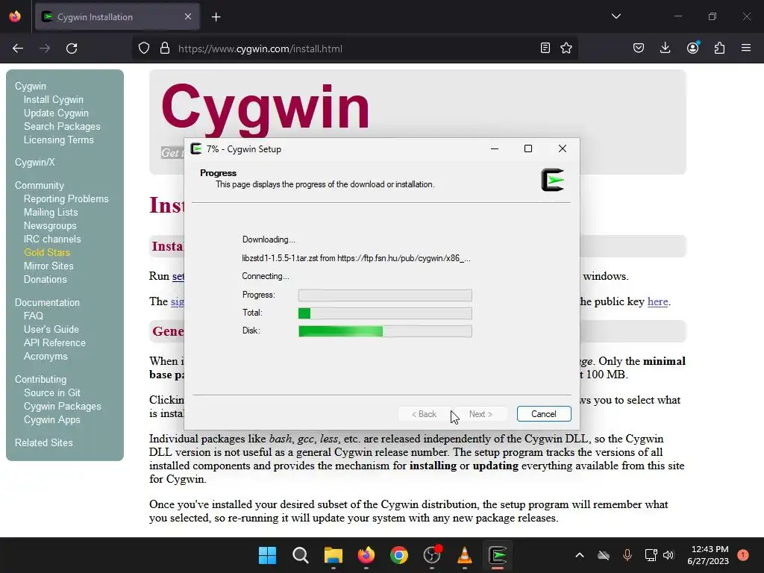
Task: Switch to Firefox in the taskbar
Action: 366,555
